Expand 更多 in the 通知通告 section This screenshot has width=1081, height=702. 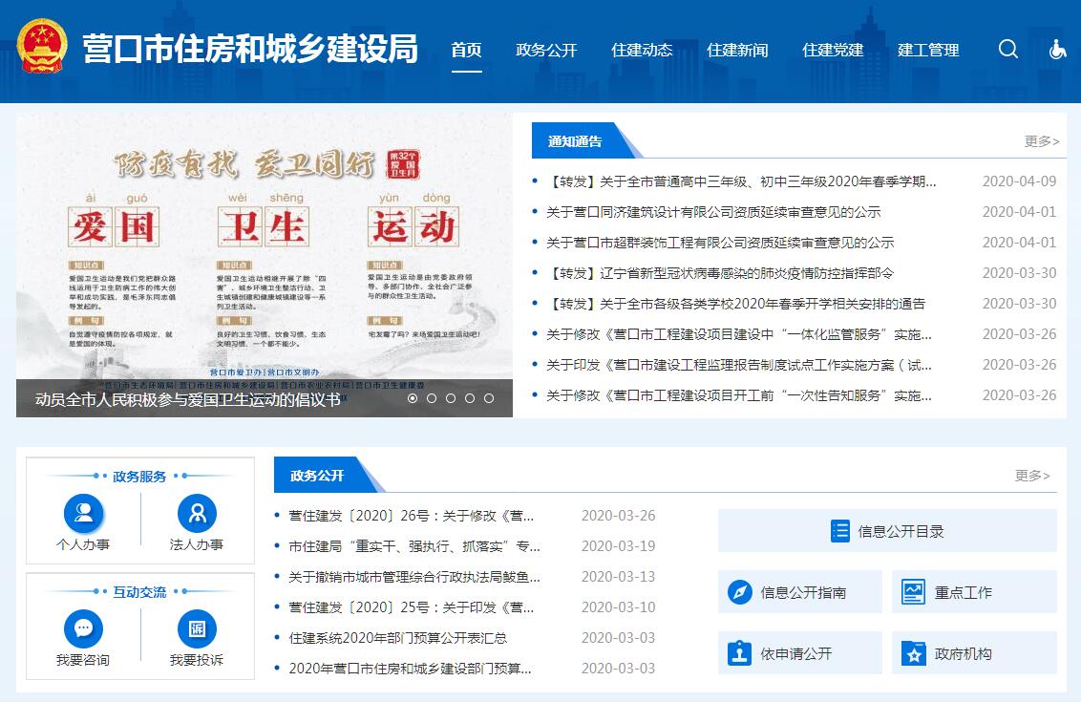pos(1041,141)
